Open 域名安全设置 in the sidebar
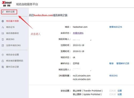This screenshot has height=98, width=134. pyautogui.click(x=12, y=55)
